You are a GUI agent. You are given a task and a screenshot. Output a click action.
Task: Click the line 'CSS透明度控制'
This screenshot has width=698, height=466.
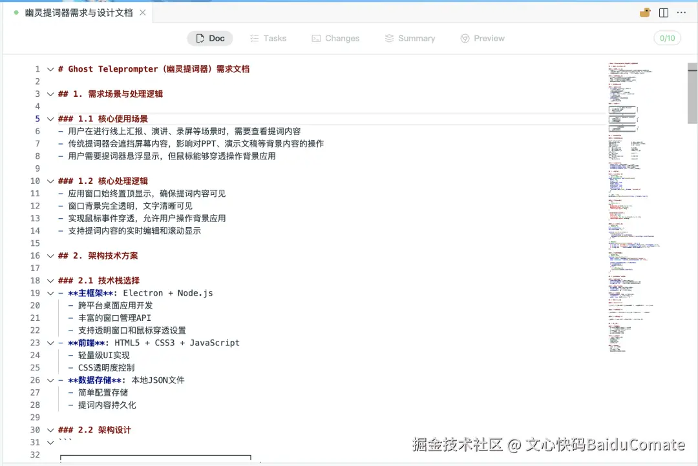pyautogui.click(x=101, y=368)
